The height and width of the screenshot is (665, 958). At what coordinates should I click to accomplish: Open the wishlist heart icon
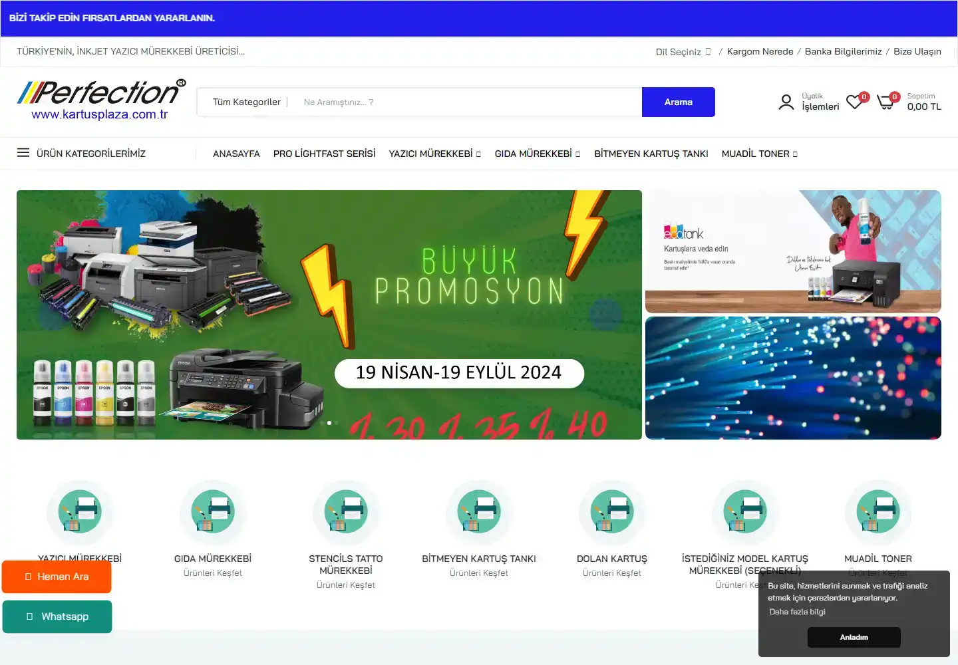[855, 102]
